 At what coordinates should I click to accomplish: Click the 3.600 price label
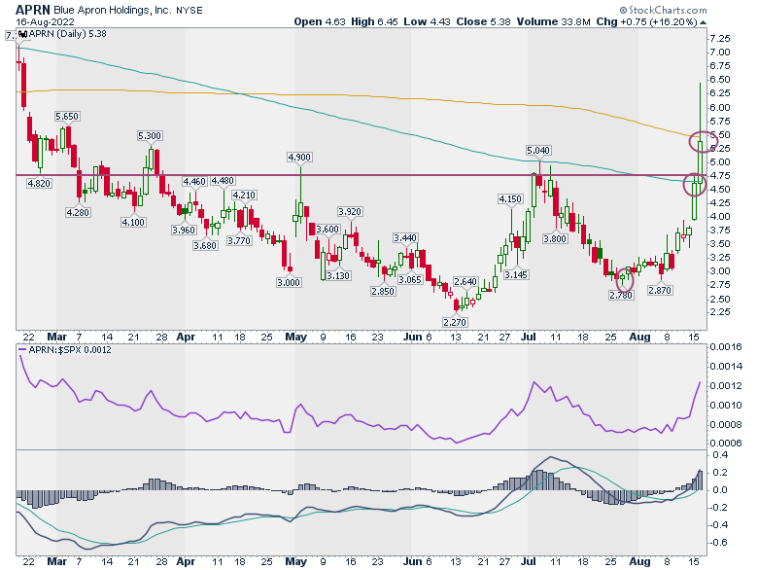[x=327, y=230]
